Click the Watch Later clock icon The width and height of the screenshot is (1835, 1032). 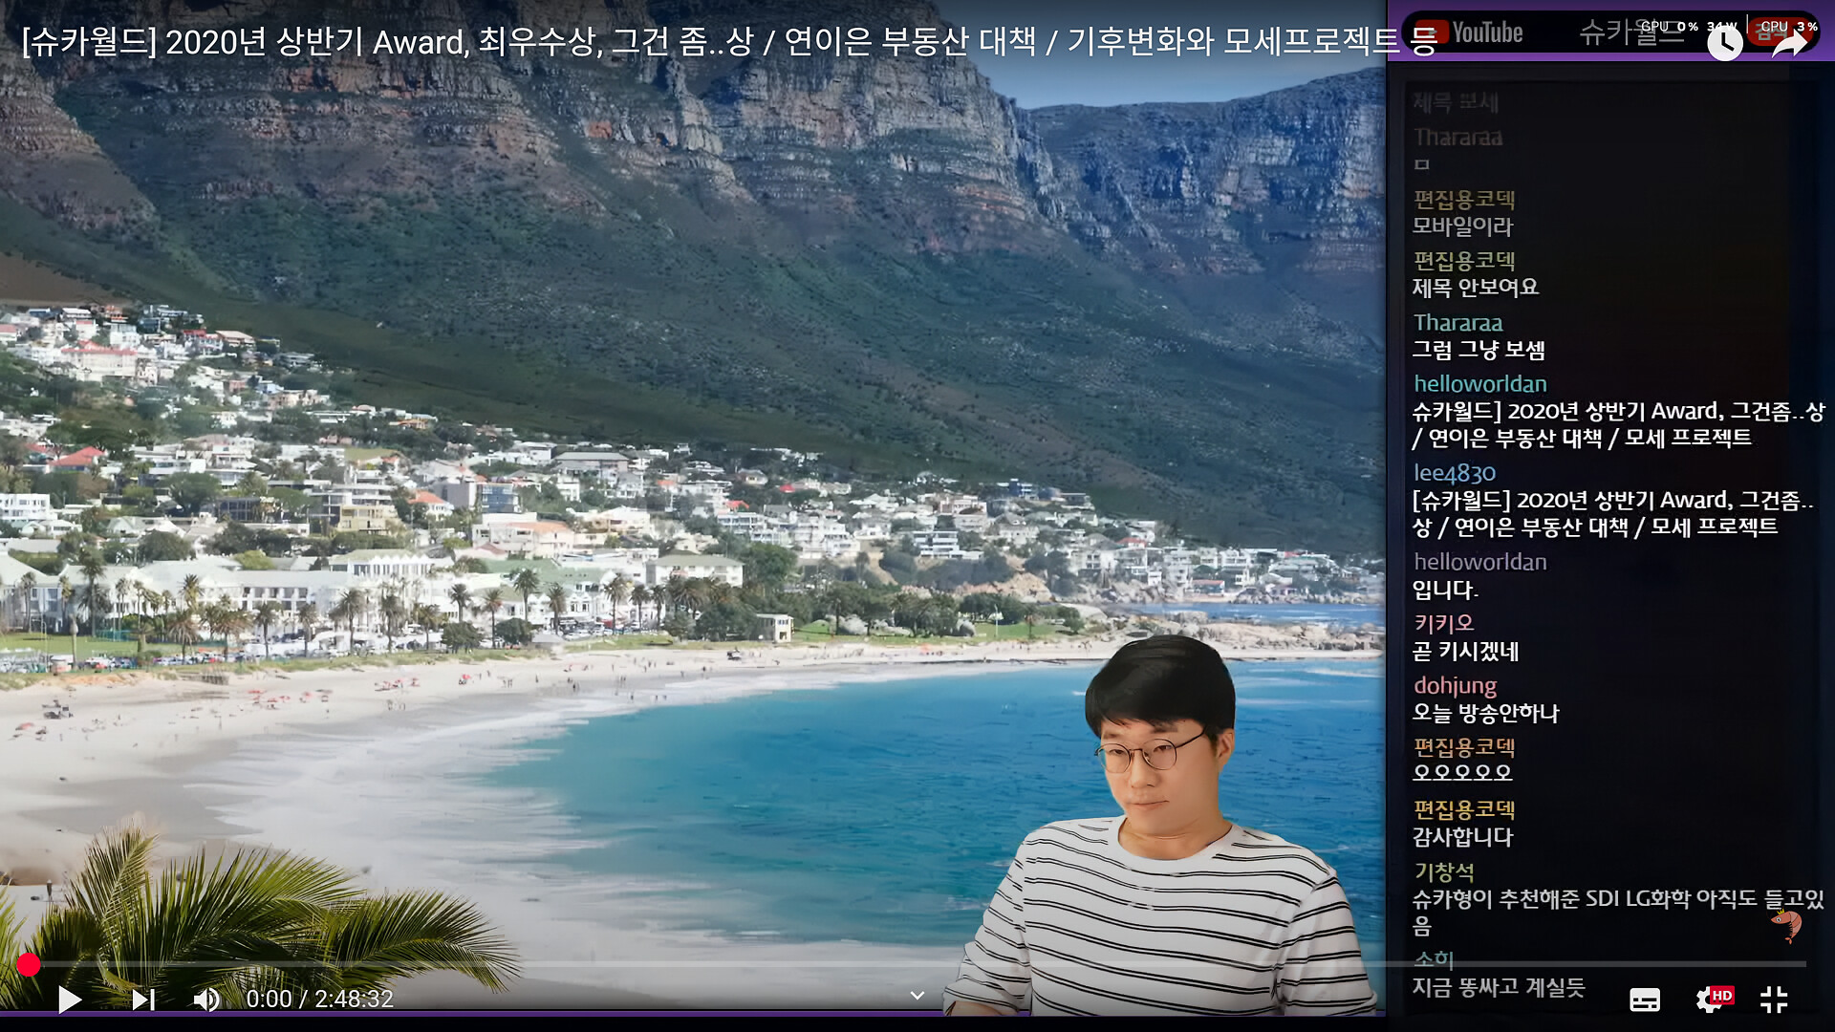click(x=1724, y=43)
